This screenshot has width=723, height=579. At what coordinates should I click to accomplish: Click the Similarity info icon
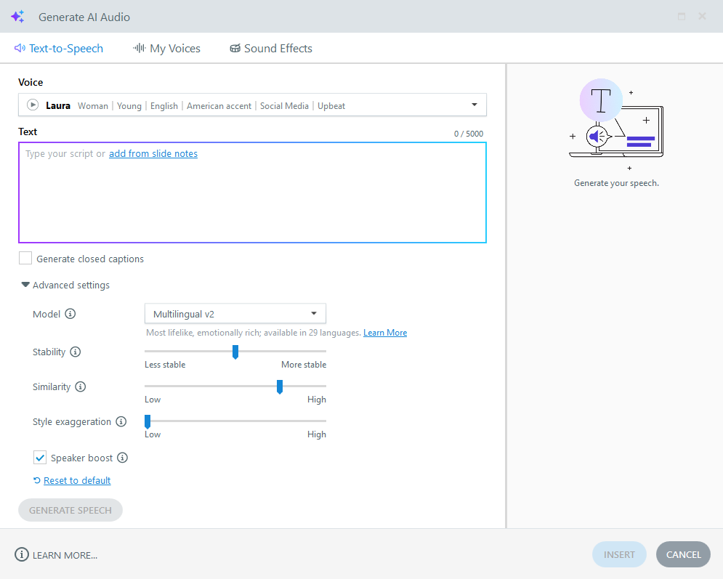coord(81,387)
